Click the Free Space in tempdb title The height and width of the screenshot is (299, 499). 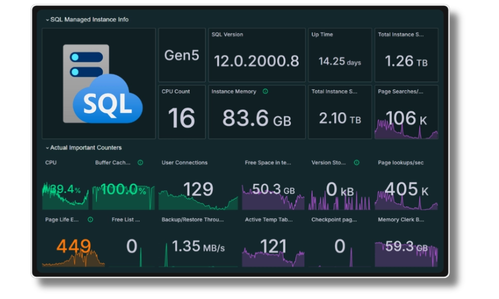[267, 162]
